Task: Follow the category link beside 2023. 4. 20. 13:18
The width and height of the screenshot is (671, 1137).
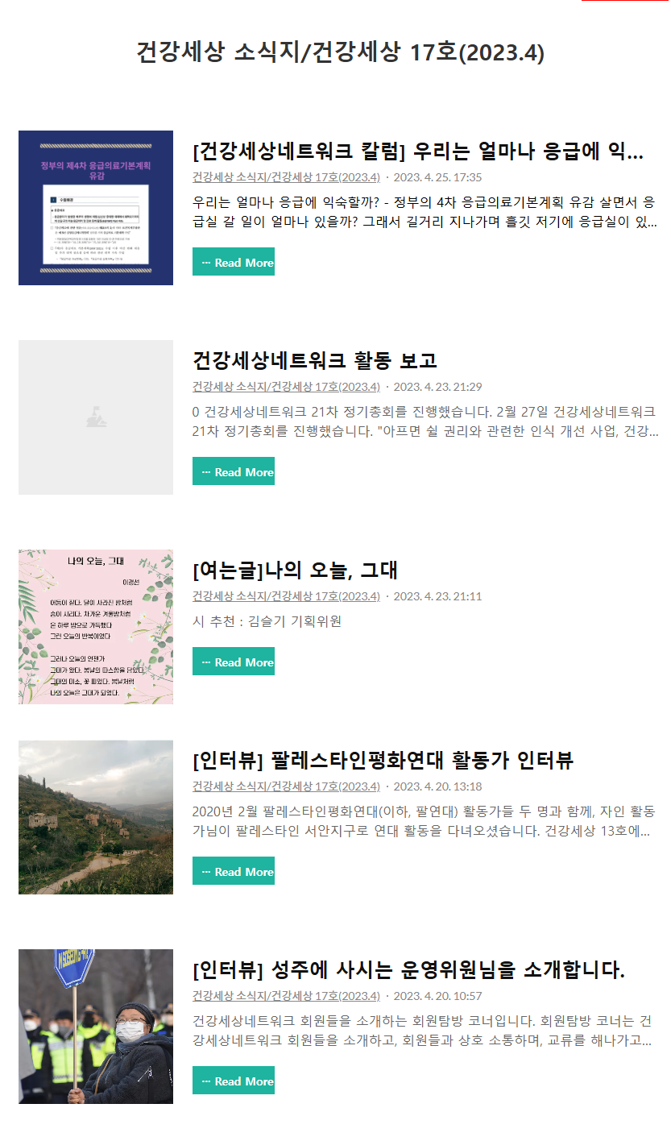Action: [x=286, y=786]
